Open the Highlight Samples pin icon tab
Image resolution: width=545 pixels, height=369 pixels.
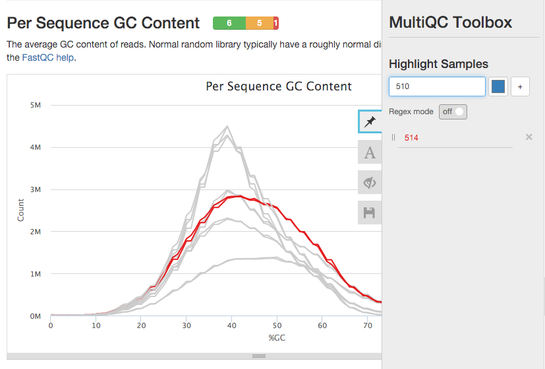coord(370,121)
